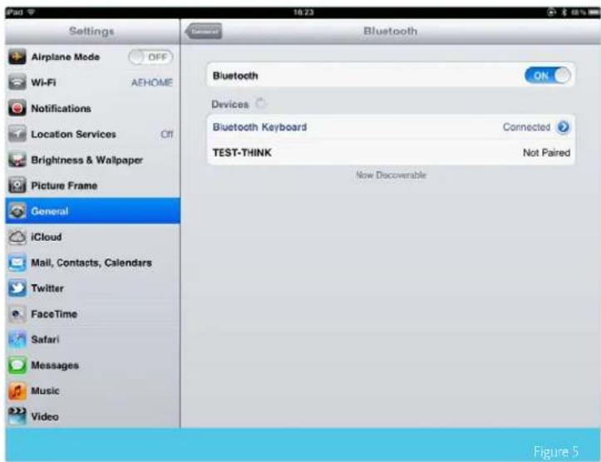This screenshot has width=601, height=462.
Task: Open Picture Frame settings
Action: click(x=92, y=185)
